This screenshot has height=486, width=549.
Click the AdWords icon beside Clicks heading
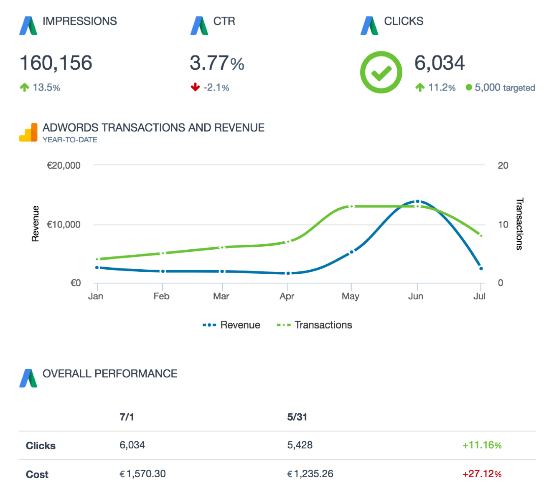(x=370, y=26)
